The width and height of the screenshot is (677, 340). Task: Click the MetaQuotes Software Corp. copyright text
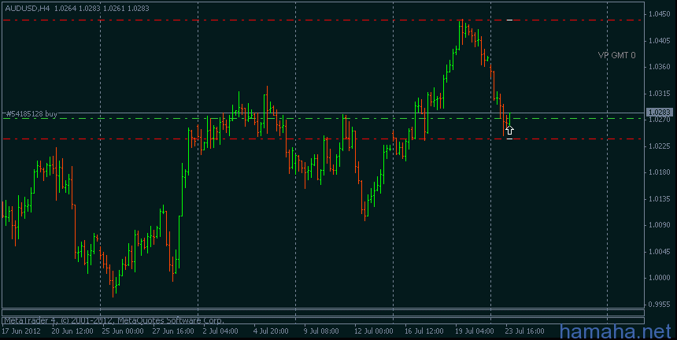click(x=113, y=320)
